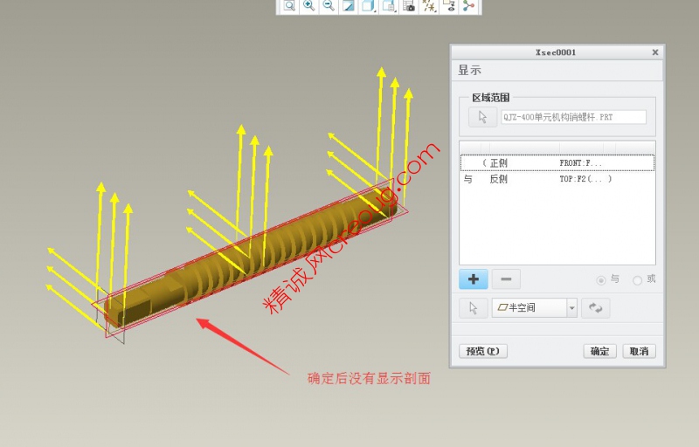
Task: Click TOP:F2(...) reference cell
Action: 585,179
